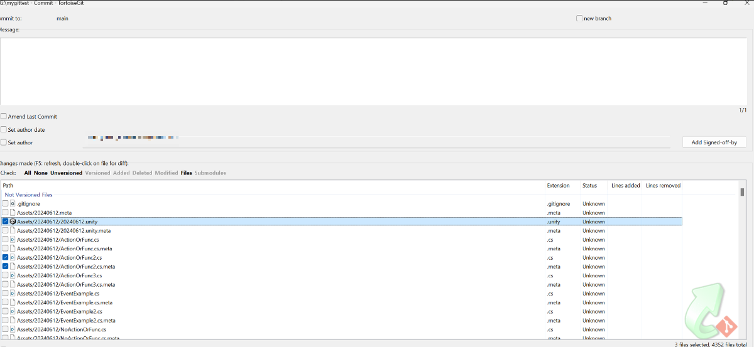Viewport: 754px width, 347px height.
Task: Sort by the Status column header
Action: [x=594, y=186]
